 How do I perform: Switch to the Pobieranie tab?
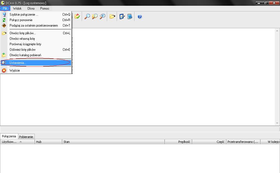(26, 137)
